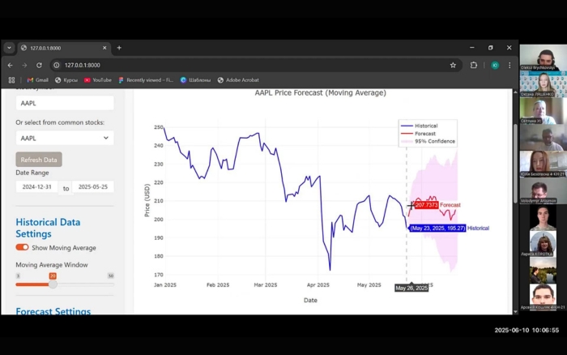567x355 pixels.
Task: Expand the common stocks AAPL dropdown
Action: (x=64, y=139)
